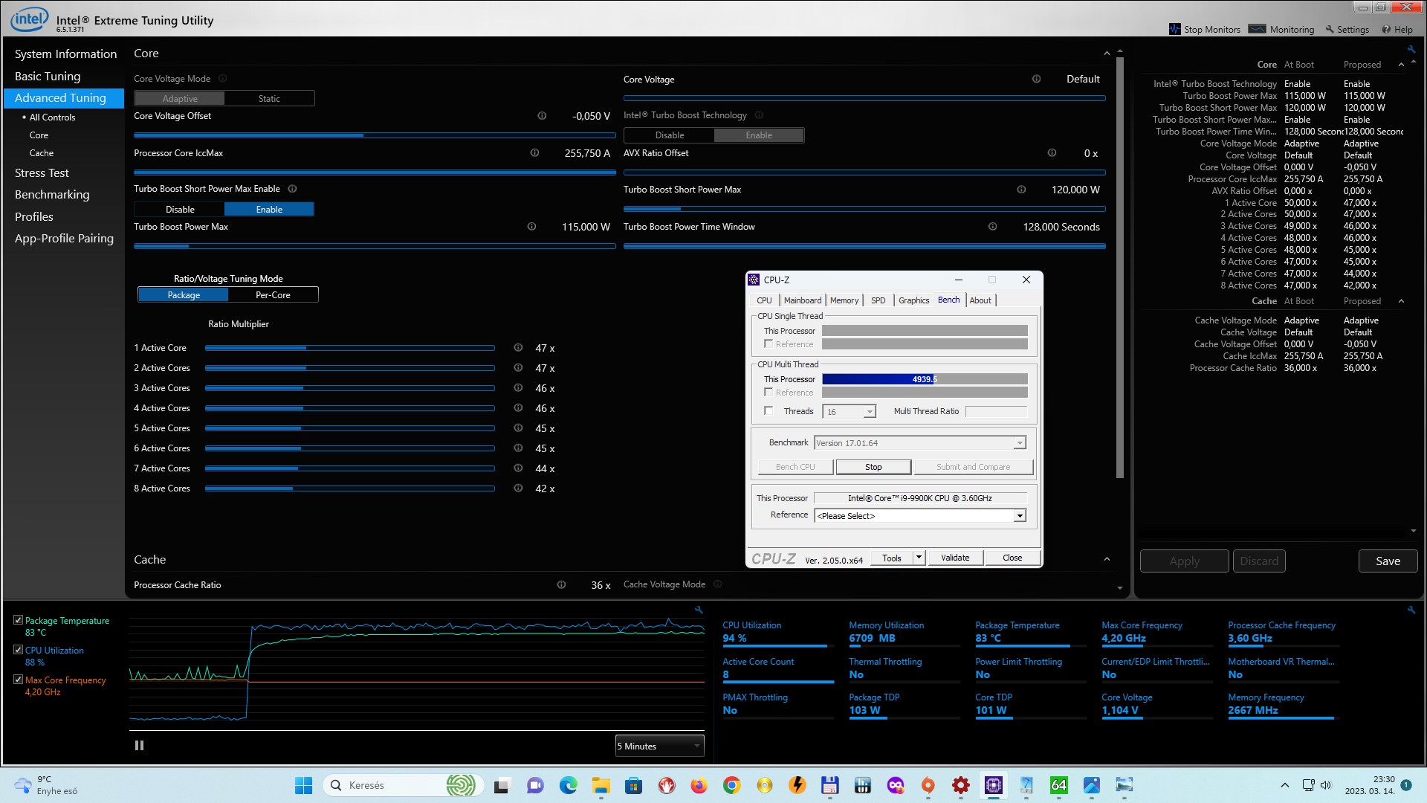Click info icon for Turbo Boost Power Max
This screenshot has height=803, width=1427.
(x=531, y=227)
